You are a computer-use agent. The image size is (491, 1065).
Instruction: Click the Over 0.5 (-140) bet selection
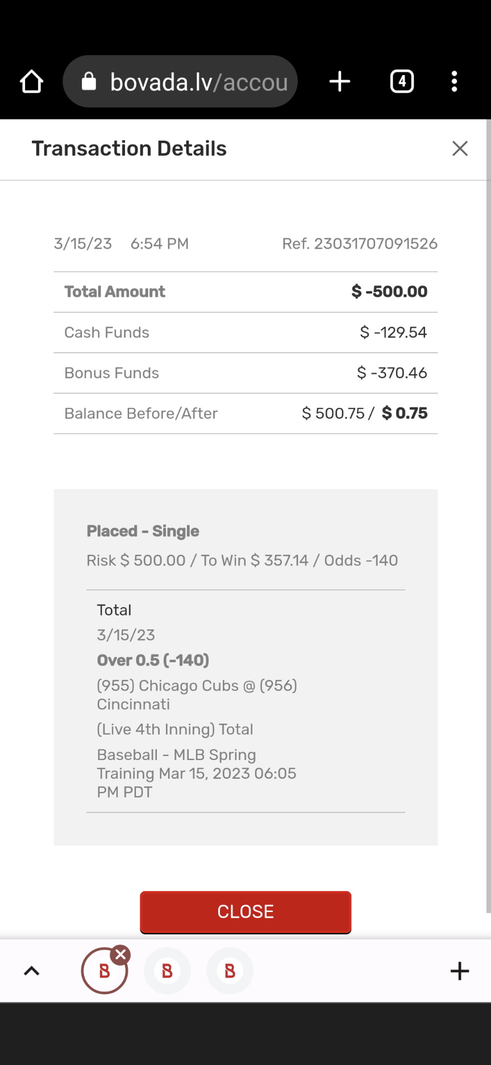click(153, 661)
